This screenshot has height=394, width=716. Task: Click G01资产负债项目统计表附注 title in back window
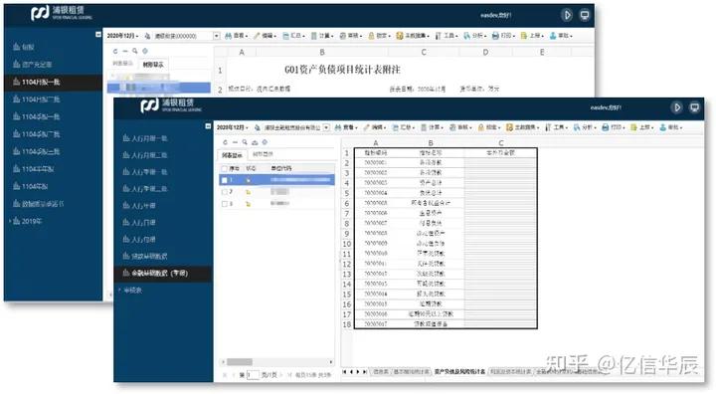(x=342, y=70)
